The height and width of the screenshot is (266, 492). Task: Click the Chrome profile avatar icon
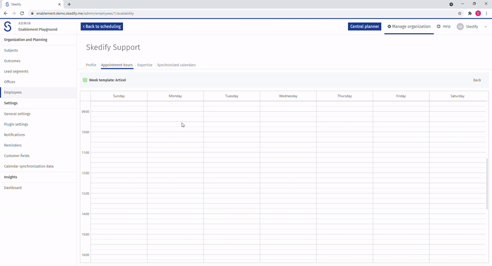pyautogui.click(x=478, y=14)
